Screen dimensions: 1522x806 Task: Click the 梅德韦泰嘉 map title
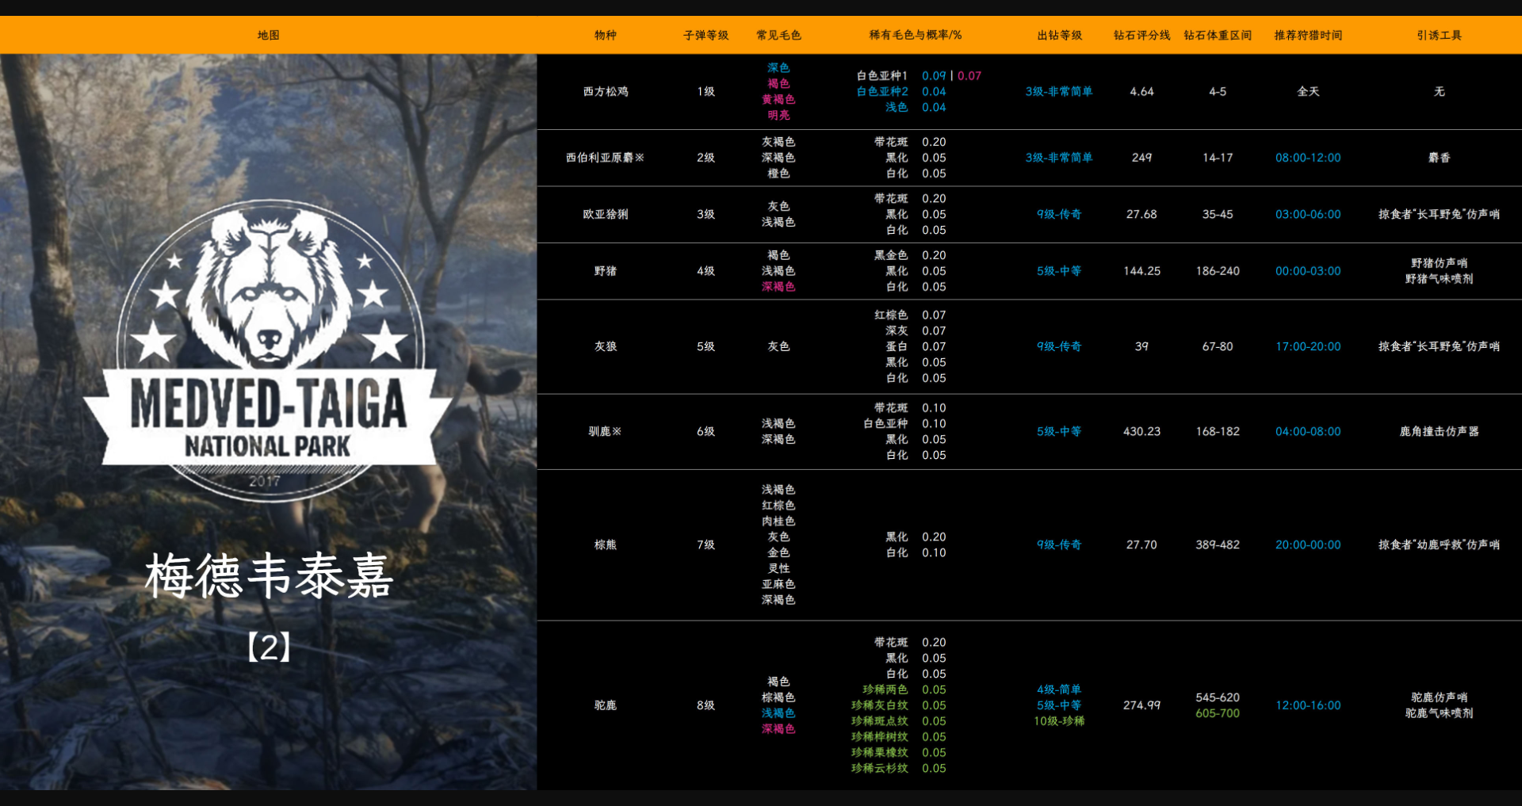[269, 576]
